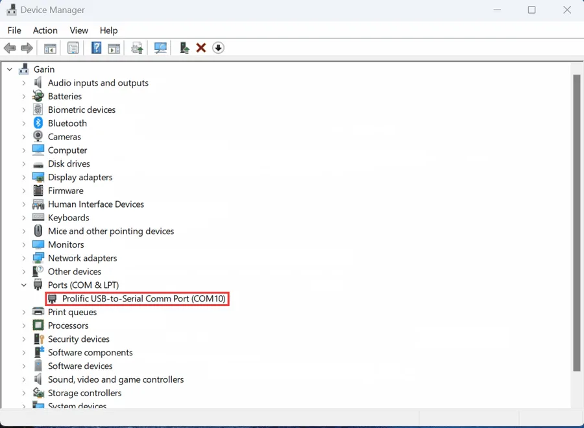The image size is (584, 428).
Task: Minimize the Device Manager window
Action: pyautogui.click(x=497, y=10)
